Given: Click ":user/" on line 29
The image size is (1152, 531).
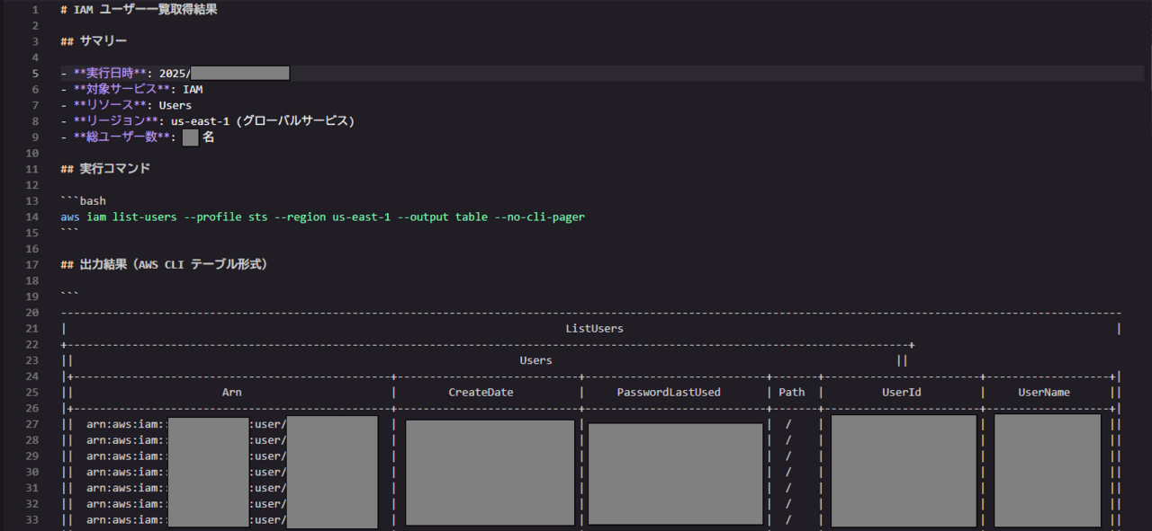Looking at the screenshot, I should pyautogui.click(x=268, y=456).
